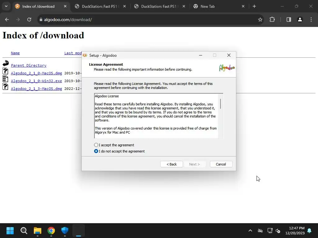This screenshot has height=238, width=318.
Task: Close the New Tab tab
Action: (x=243, y=6)
